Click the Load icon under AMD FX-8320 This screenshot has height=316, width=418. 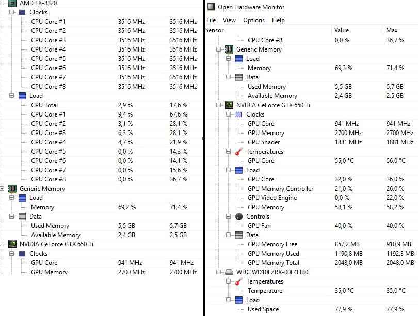click(22, 96)
